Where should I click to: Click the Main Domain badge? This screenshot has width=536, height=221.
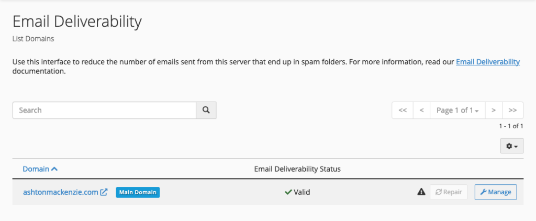tap(138, 192)
